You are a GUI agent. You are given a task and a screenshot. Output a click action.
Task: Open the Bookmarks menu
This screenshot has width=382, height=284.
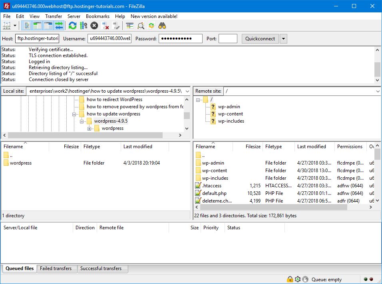tap(97, 16)
